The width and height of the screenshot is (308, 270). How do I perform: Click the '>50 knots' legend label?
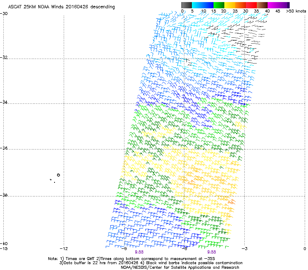[x=296, y=11]
